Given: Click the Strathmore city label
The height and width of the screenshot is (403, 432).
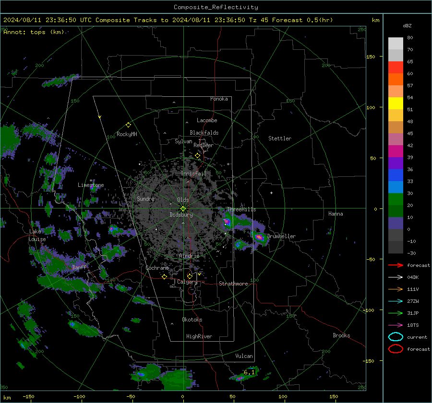Looking at the screenshot, I should tap(233, 284).
